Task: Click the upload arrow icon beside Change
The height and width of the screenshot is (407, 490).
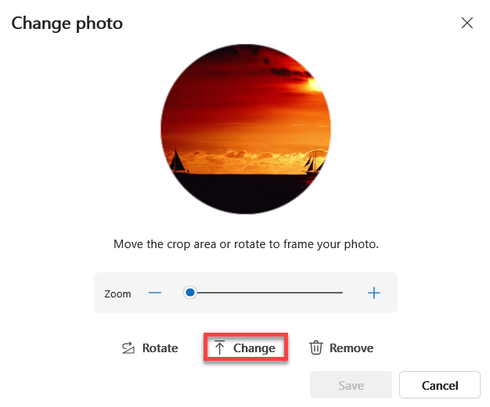Action: pos(220,348)
